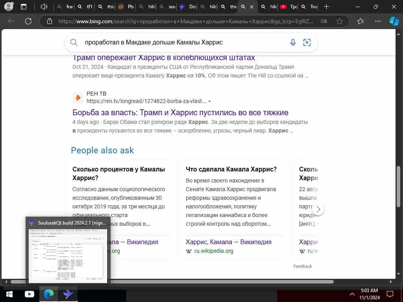Switch to the YouTube 'Тра' tab

289,7
